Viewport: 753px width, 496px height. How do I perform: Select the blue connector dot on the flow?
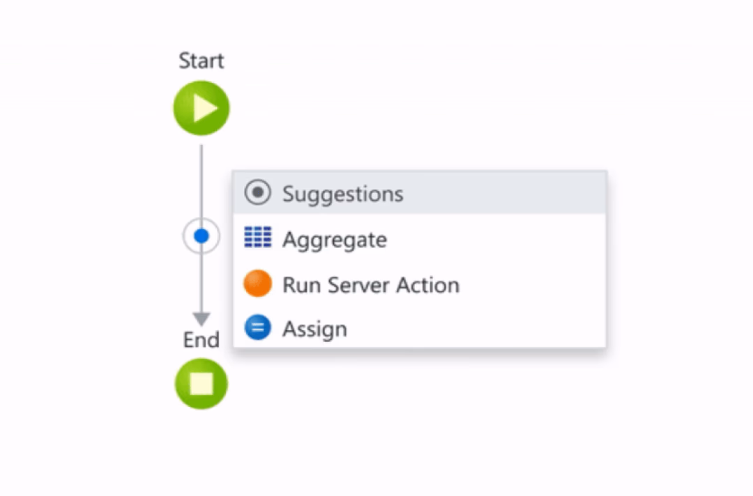coord(201,235)
